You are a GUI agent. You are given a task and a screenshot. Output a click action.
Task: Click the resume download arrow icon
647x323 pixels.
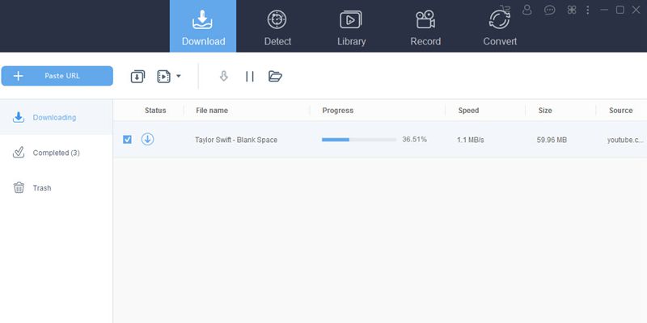coord(224,77)
